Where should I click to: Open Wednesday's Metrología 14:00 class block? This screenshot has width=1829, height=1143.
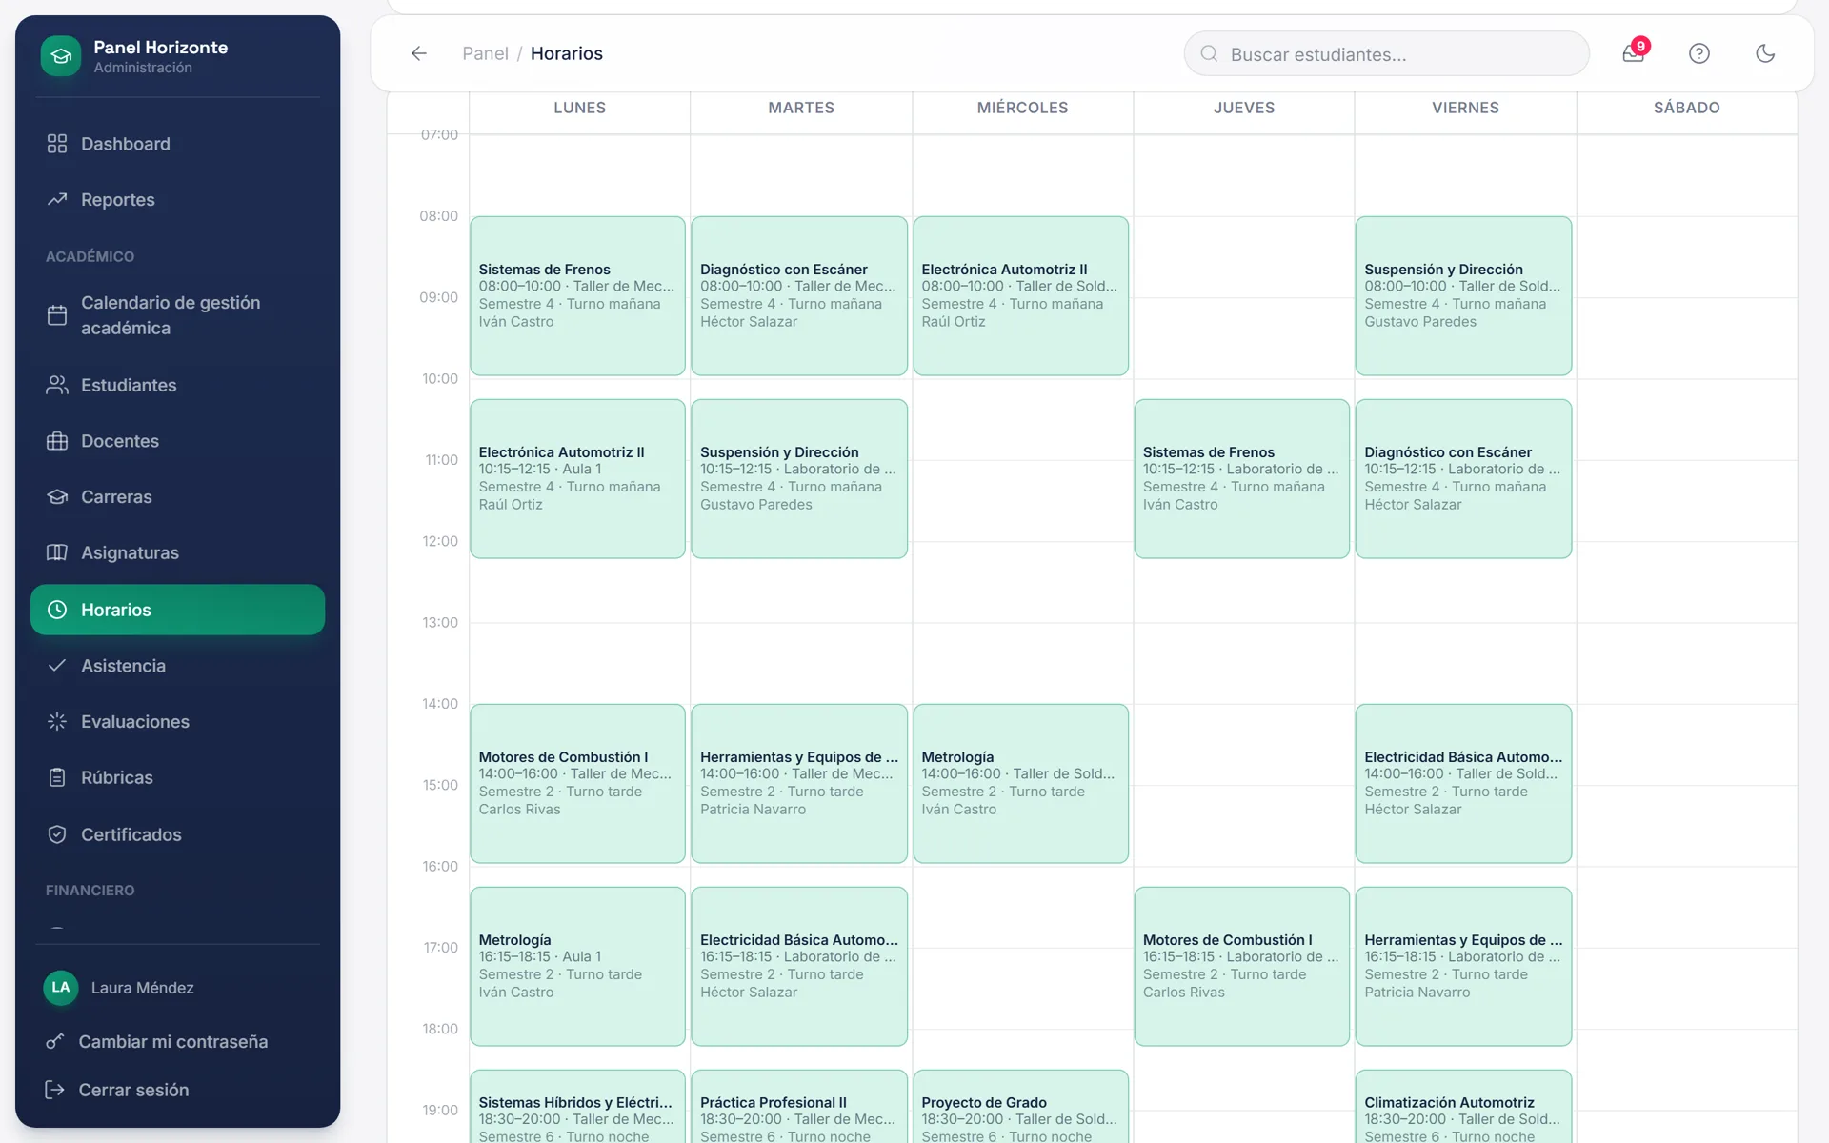click(x=1020, y=784)
